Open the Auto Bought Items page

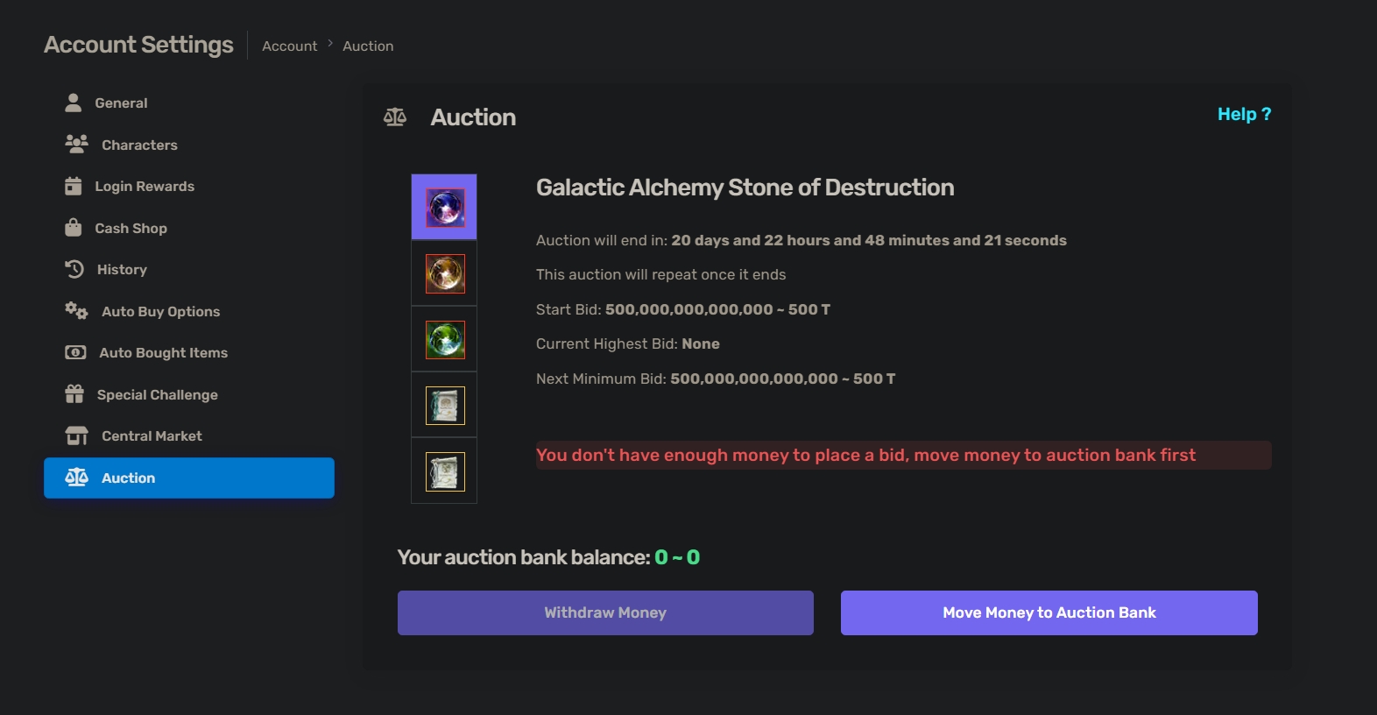coord(163,352)
